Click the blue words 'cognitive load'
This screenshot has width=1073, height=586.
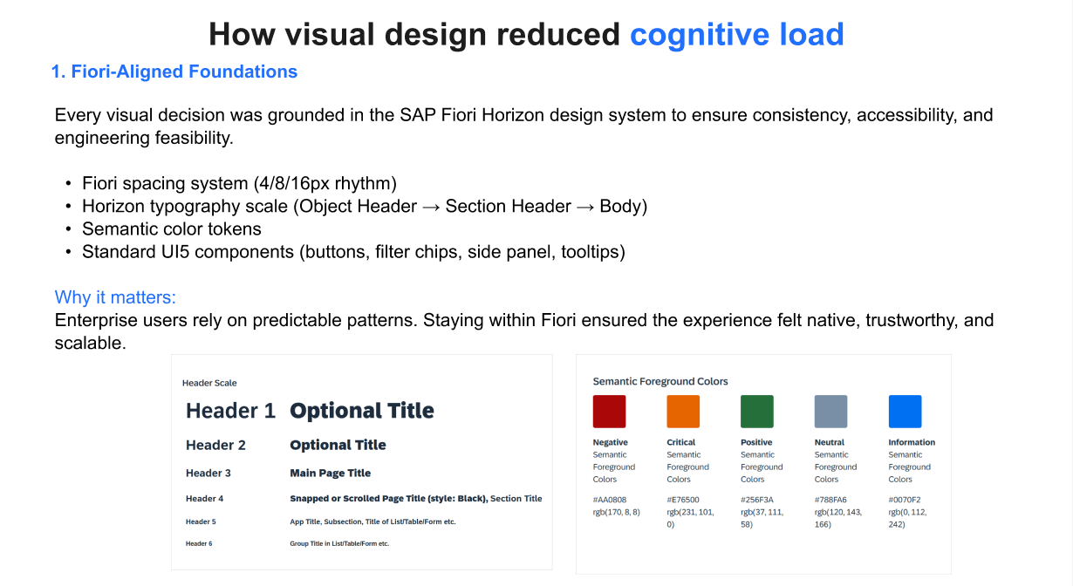point(737,35)
